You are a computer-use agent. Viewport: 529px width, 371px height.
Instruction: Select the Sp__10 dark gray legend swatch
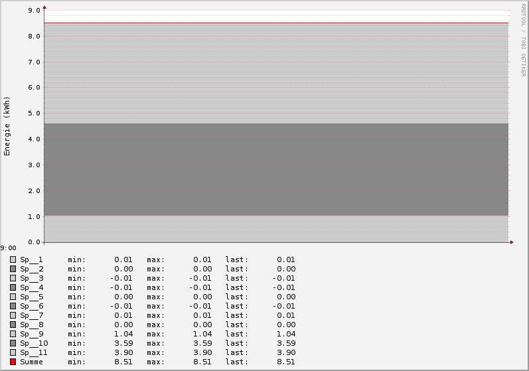(x=13, y=343)
